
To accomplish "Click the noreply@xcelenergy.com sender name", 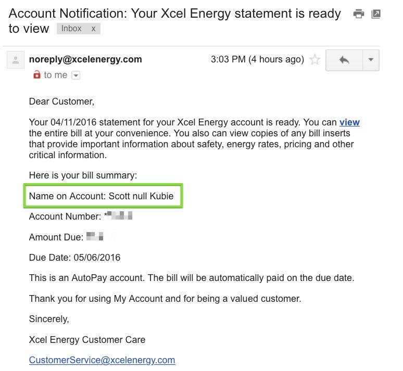I will (x=85, y=59).
